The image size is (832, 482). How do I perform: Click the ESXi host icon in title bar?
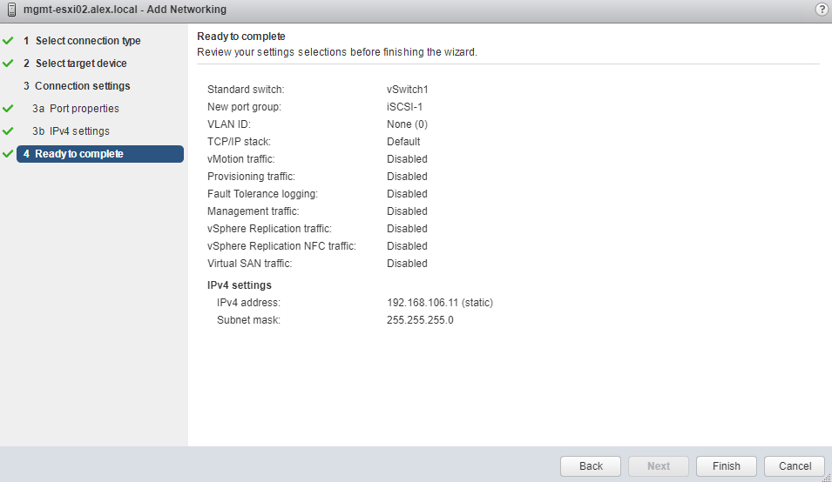pyautogui.click(x=11, y=10)
